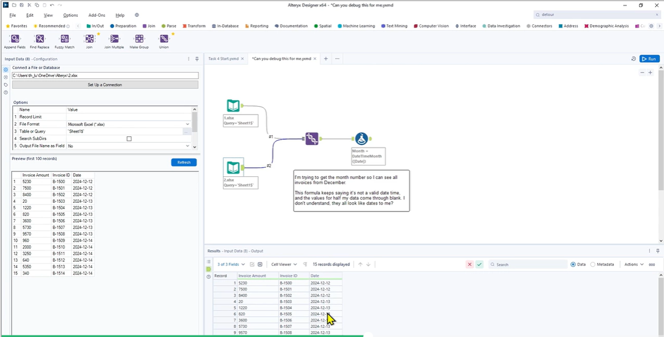Sort results ascending with up arrow
Image resolution: width=664 pixels, height=337 pixels.
coord(360,265)
